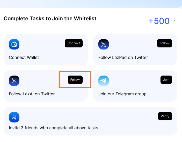Select the Invite 3 friends task text

click(x=53, y=128)
